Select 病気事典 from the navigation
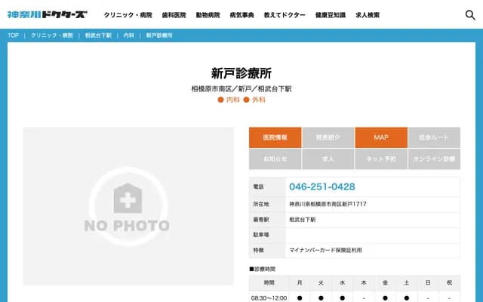483x302 pixels. click(x=241, y=15)
